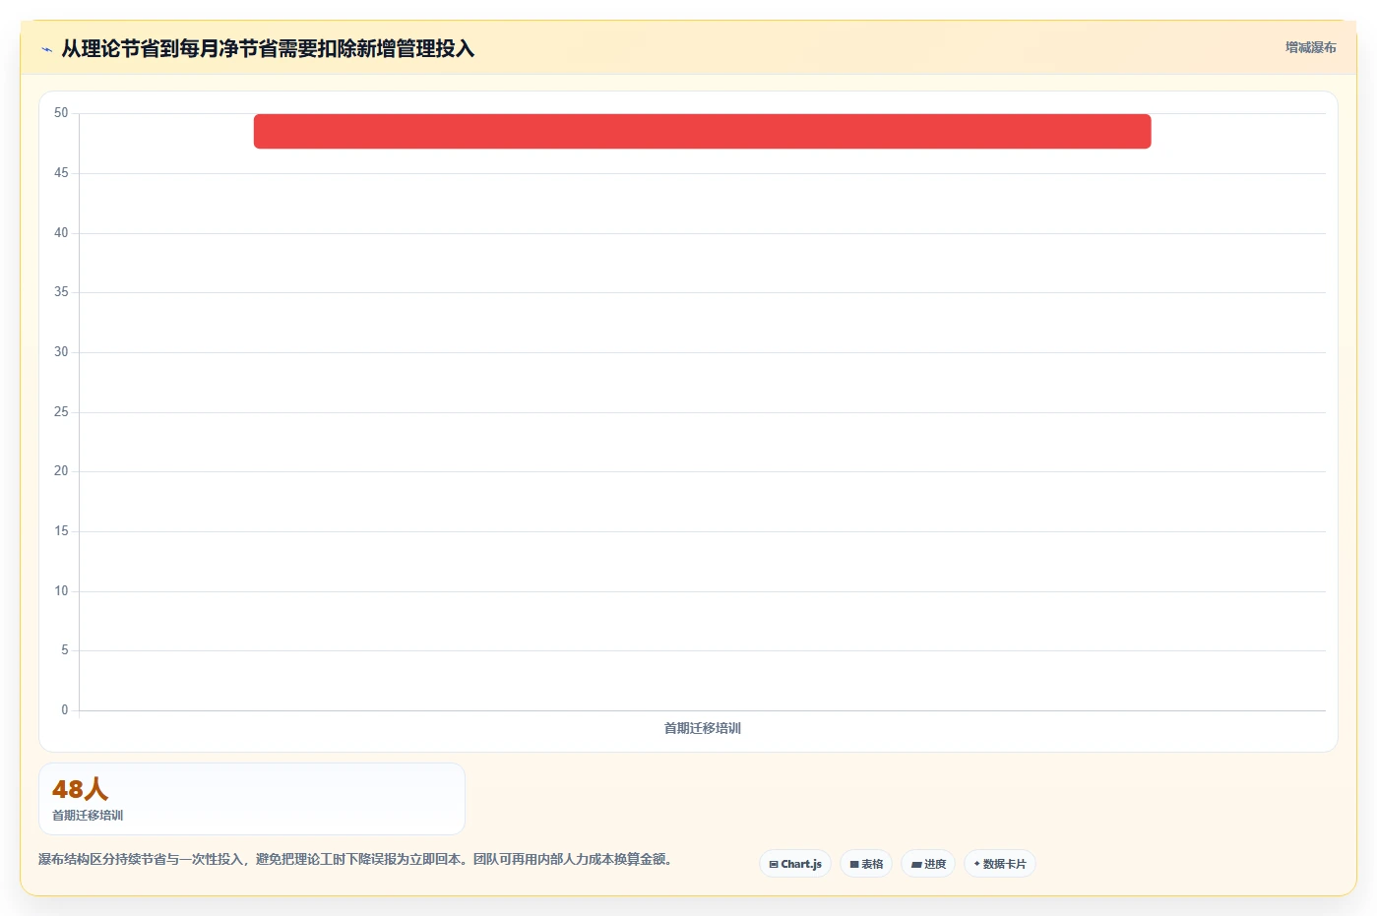Click the heading 从理论节省到每月净节省需要扣除新增管理投入

click(268, 48)
